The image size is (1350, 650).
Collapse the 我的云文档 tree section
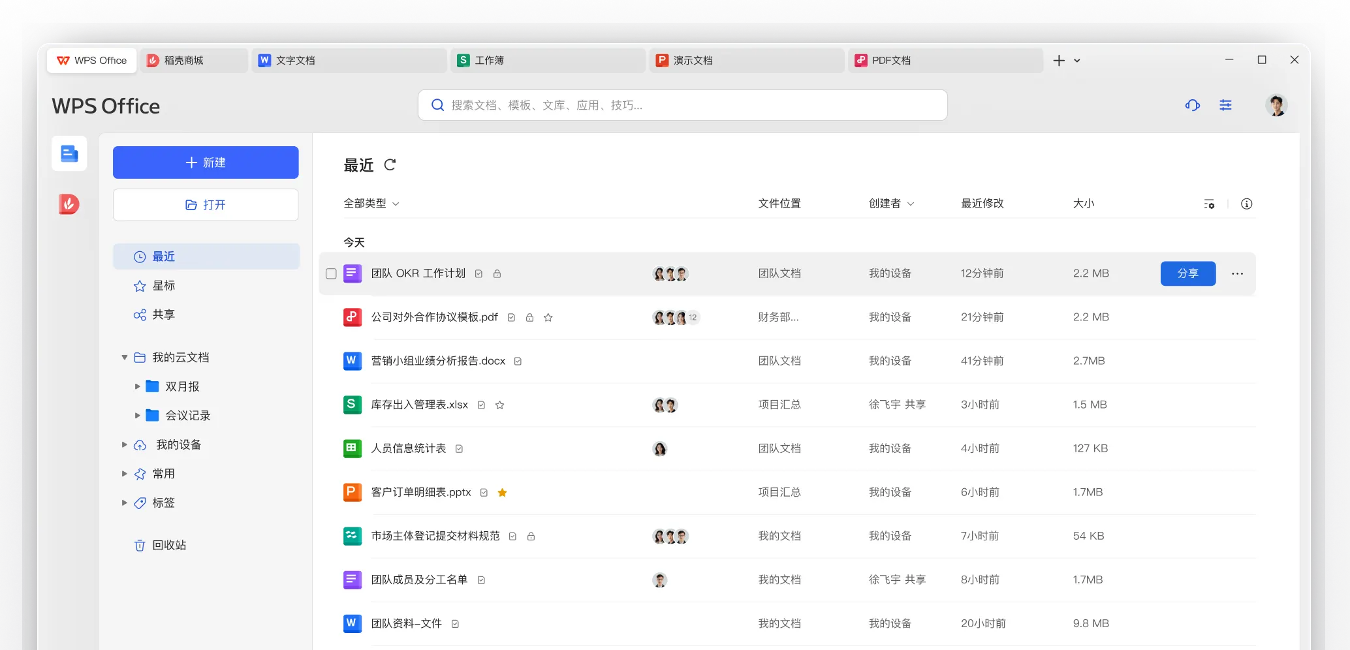click(x=124, y=357)
